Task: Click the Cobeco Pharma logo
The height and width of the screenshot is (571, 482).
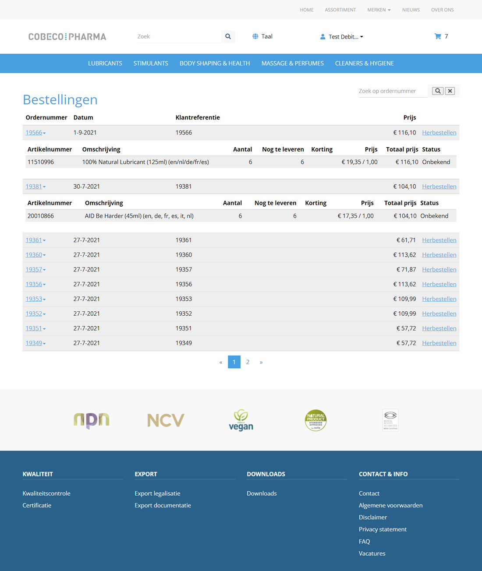Action: [x=67, y=37]
